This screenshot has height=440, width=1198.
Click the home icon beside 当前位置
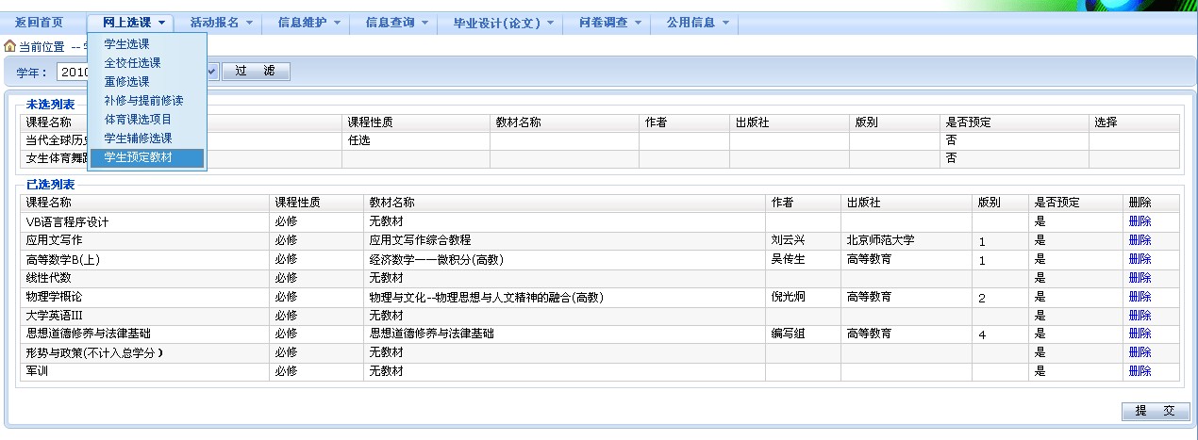click(x=10, y=46)
